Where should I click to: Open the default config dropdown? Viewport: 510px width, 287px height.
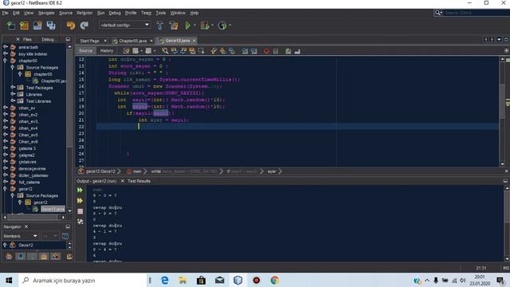(124, 25)
